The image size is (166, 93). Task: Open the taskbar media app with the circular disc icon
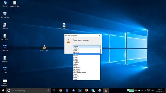[x=73, y=90]
